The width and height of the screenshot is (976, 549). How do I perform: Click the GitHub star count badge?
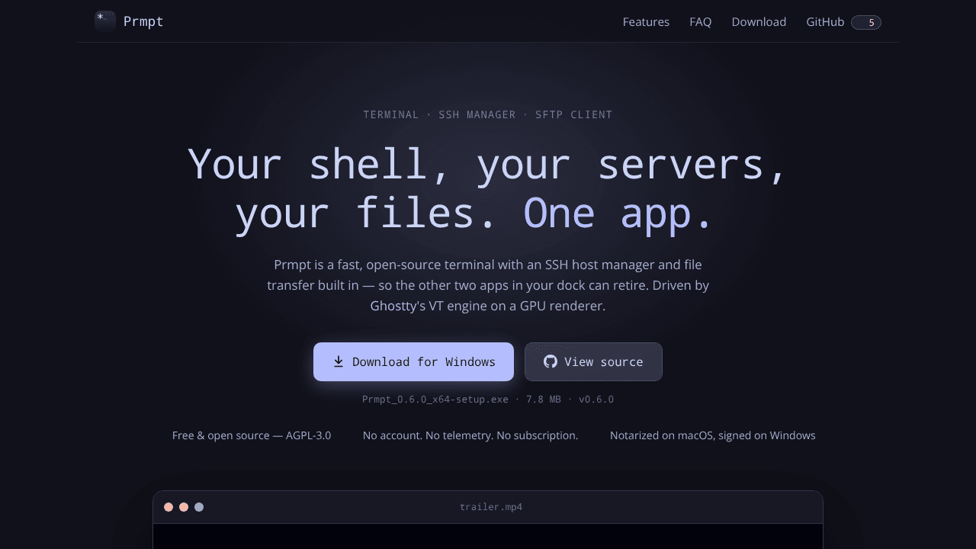pyautogui.click(x=866, y=22)
